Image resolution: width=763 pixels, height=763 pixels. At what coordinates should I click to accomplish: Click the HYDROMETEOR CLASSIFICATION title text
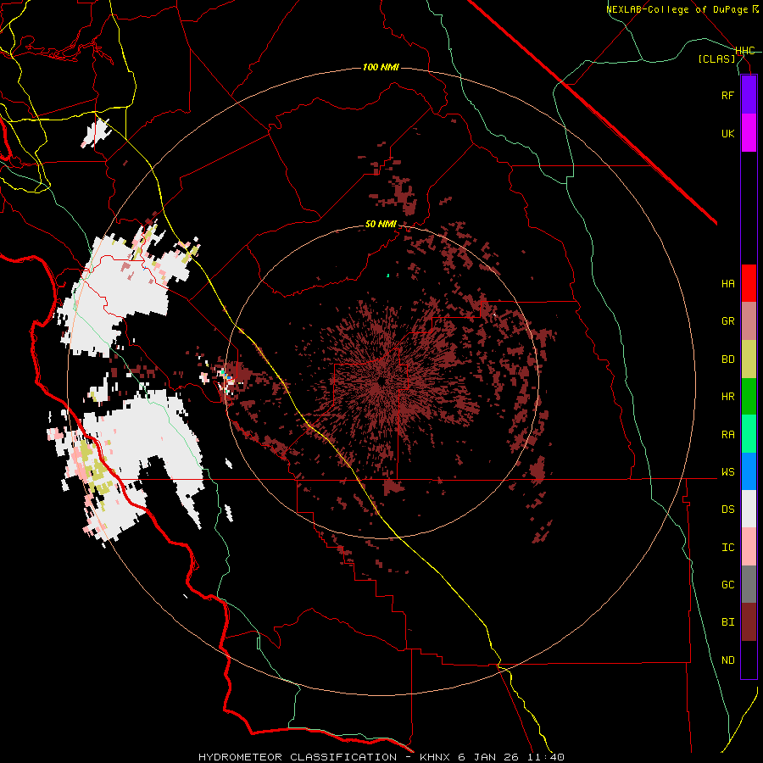coord(298,757)
